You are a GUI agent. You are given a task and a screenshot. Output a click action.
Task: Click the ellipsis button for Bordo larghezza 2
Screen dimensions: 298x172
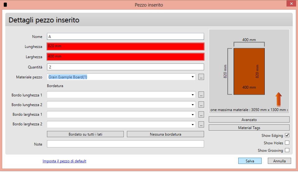(201, 124)
